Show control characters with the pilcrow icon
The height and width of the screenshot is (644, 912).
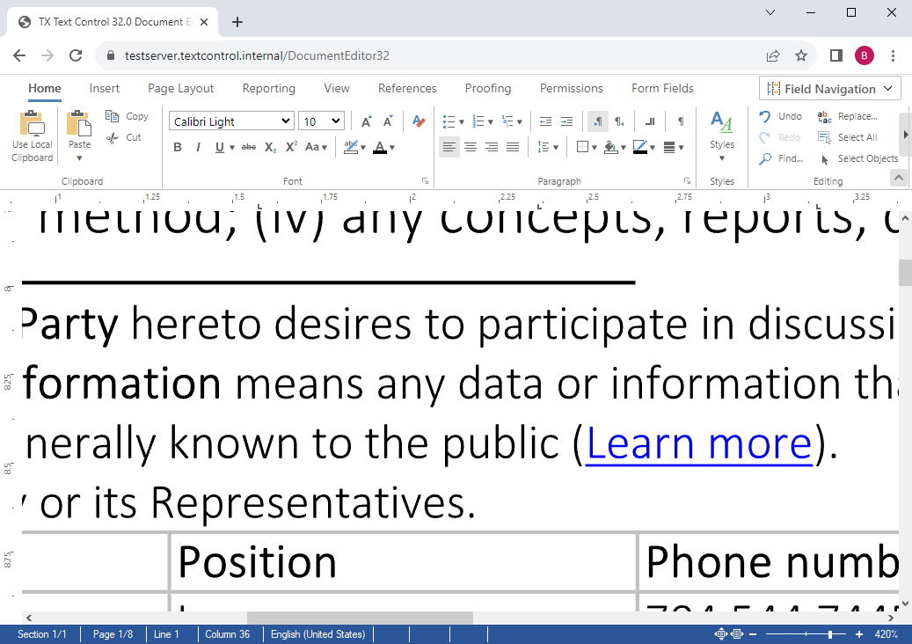click(x=680, y=121)
